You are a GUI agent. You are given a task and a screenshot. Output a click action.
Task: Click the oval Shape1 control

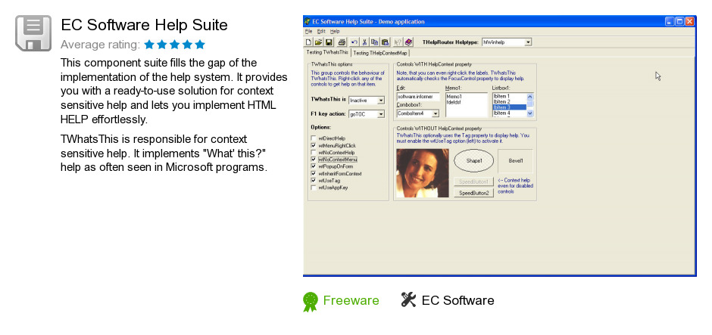pyautogui.click(x=473, y=160)
